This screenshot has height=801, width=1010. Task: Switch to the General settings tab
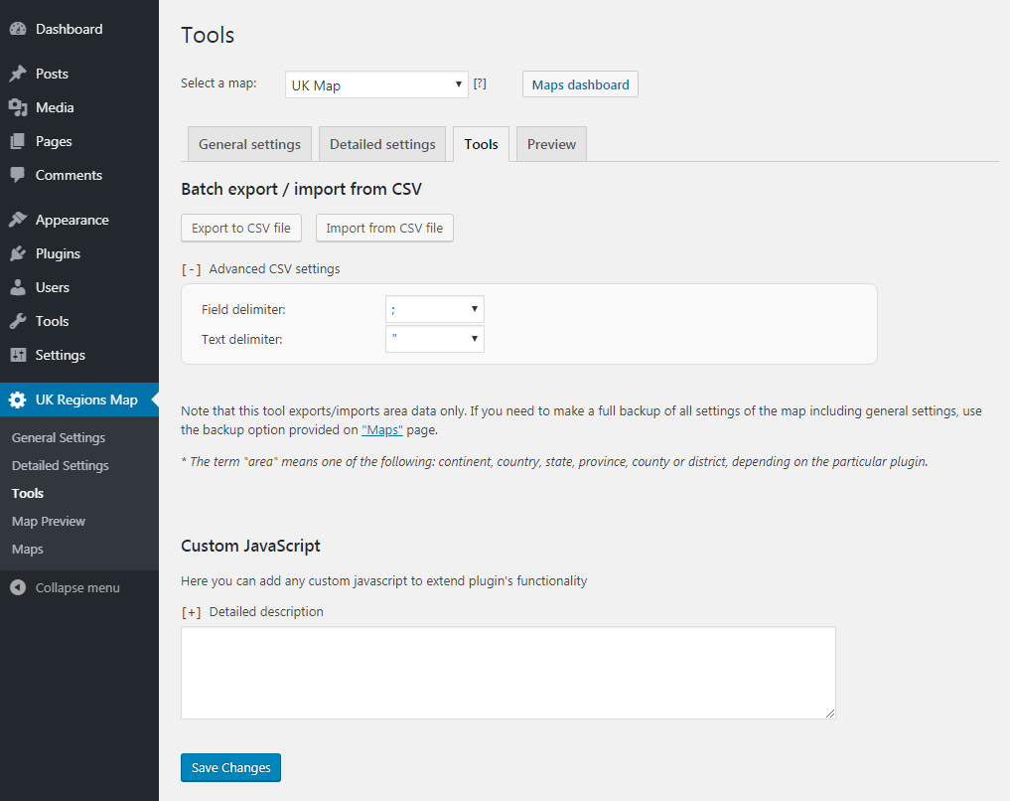[249, 145]
